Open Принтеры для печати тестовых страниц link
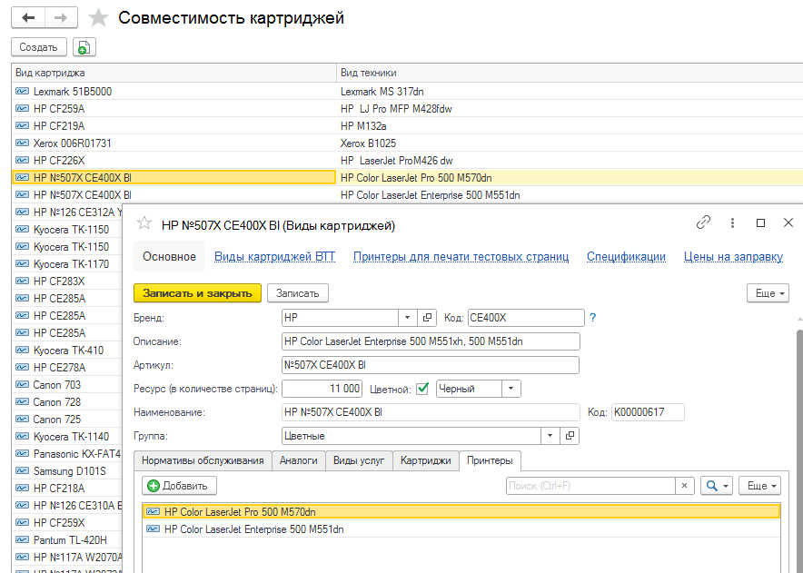The image size is (803, 573). click(x=461, y=257)
